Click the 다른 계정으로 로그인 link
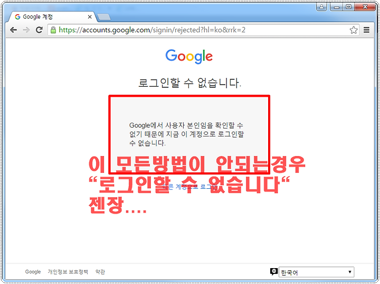The image size is (380, 284). click(189, 187)
